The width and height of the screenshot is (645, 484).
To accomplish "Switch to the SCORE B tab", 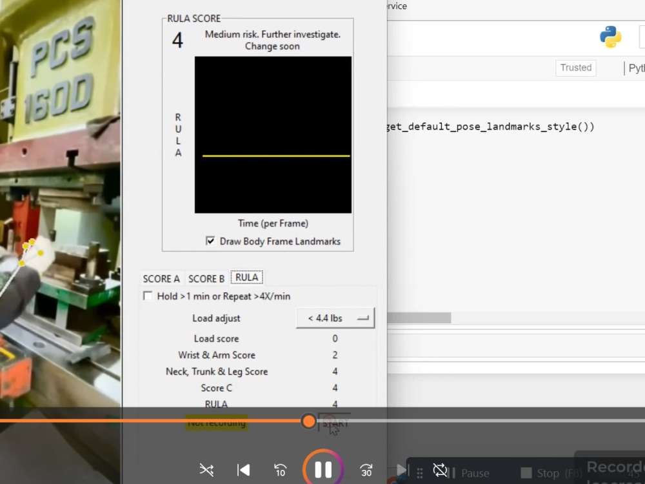I will (x=206, y=279).
